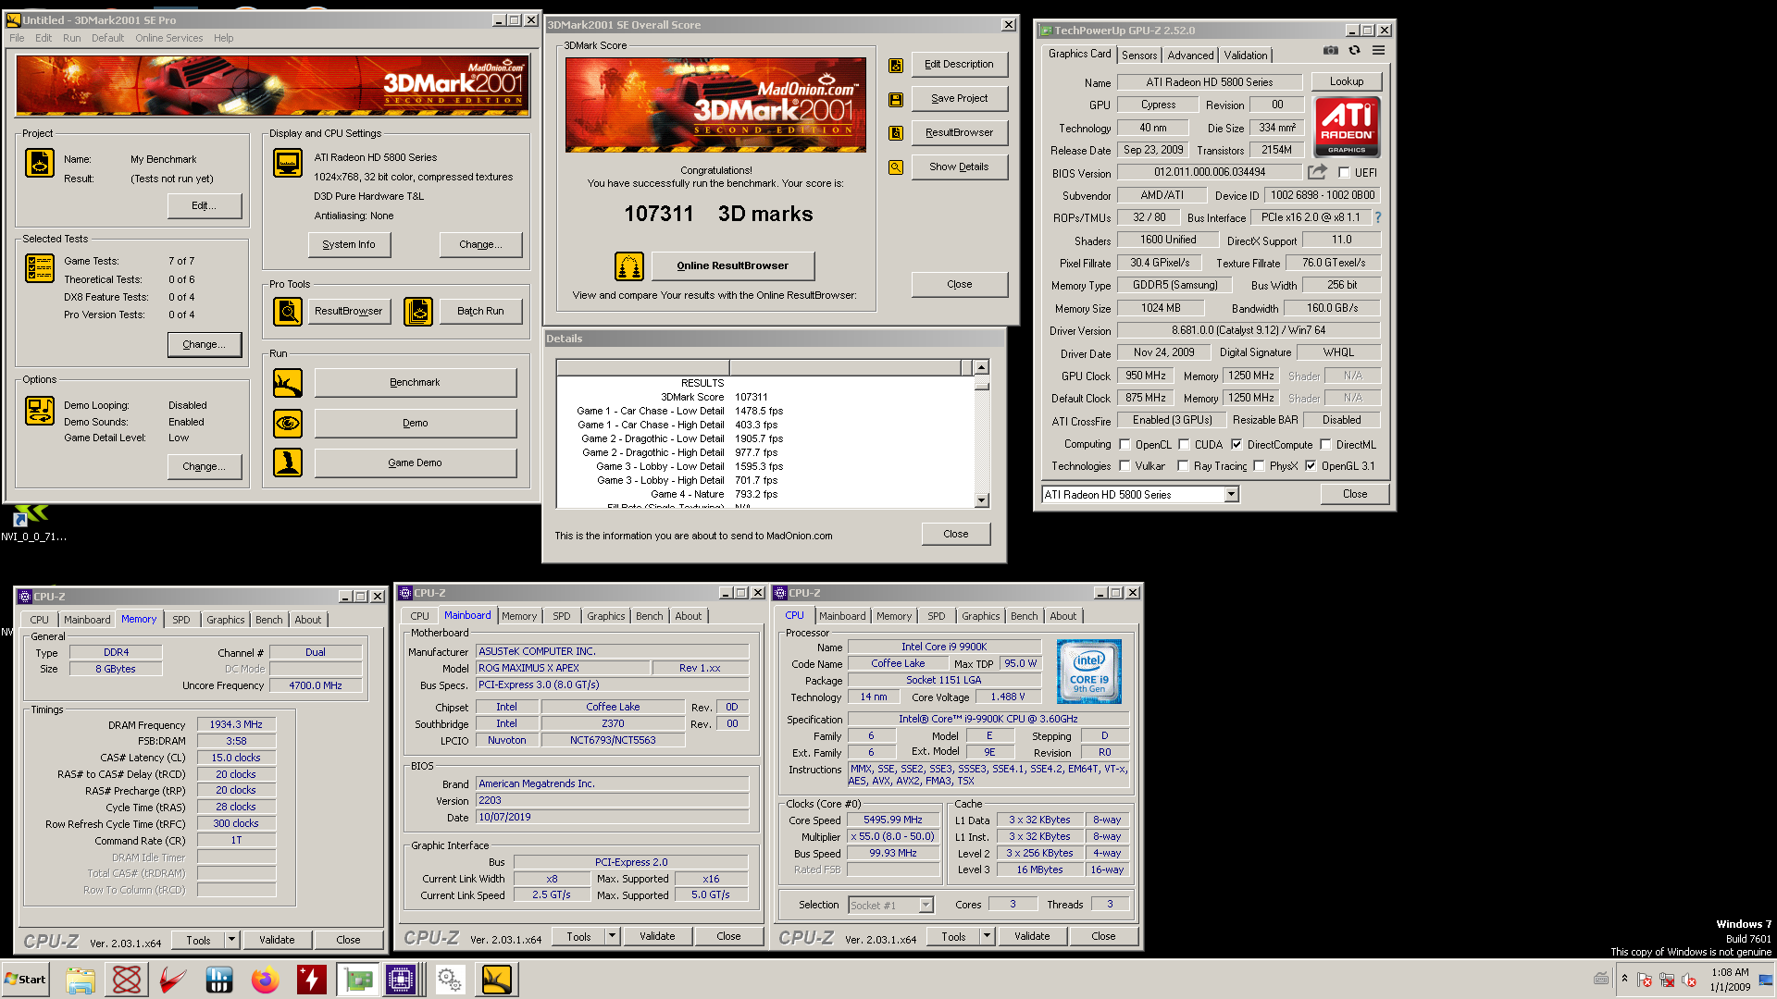The width and height of the screenshot is (1777, 999).
Task: Click the Lookup button in GPU-Z
Action: click(1347, 81)
